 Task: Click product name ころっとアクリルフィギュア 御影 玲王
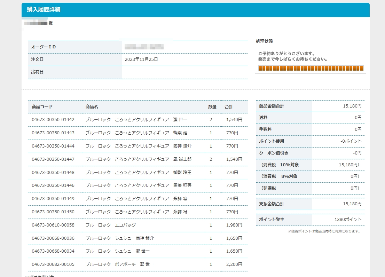point(153,173)
